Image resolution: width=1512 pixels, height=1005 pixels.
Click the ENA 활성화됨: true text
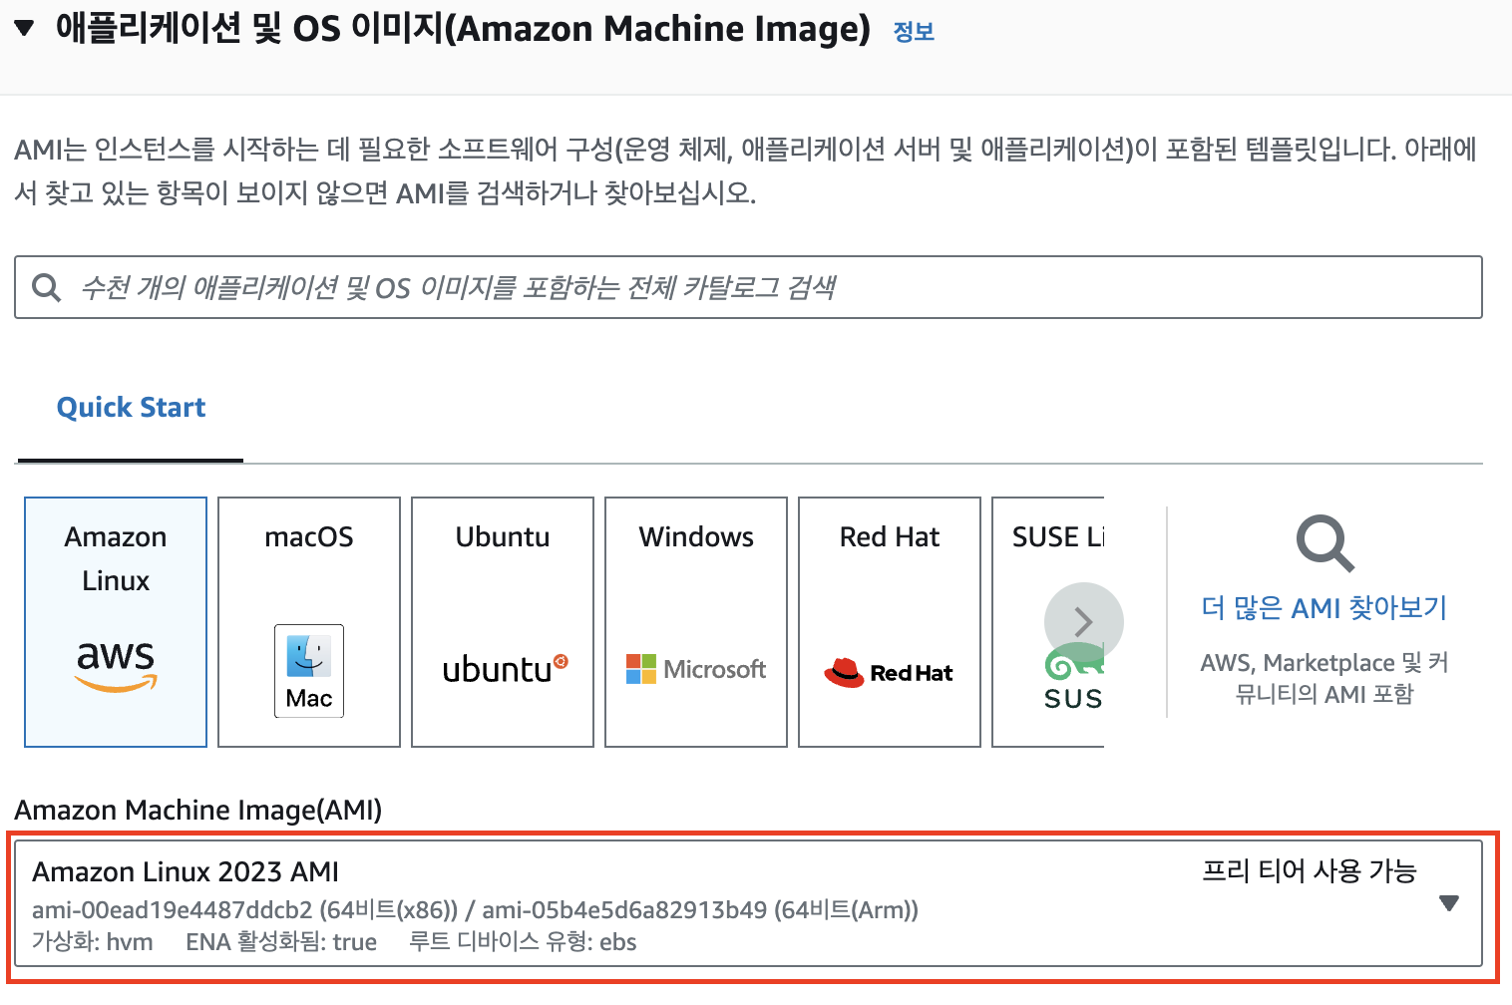pyautogui.click(x=281, y=942)
